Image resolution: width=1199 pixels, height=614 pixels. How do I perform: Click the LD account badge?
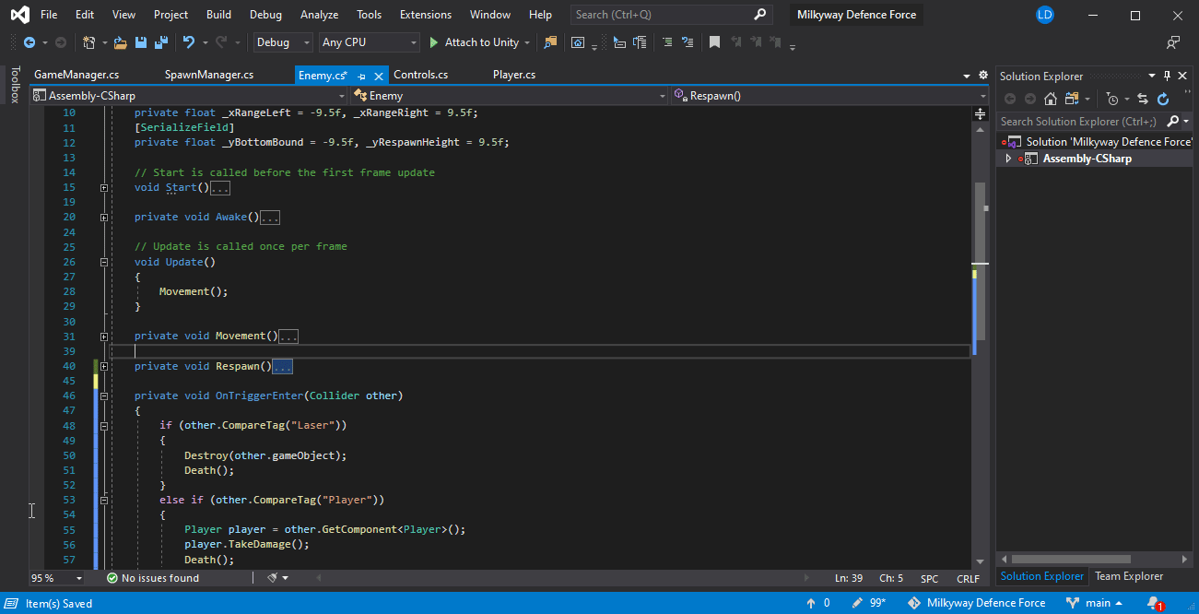click(x=1044, y=15)
